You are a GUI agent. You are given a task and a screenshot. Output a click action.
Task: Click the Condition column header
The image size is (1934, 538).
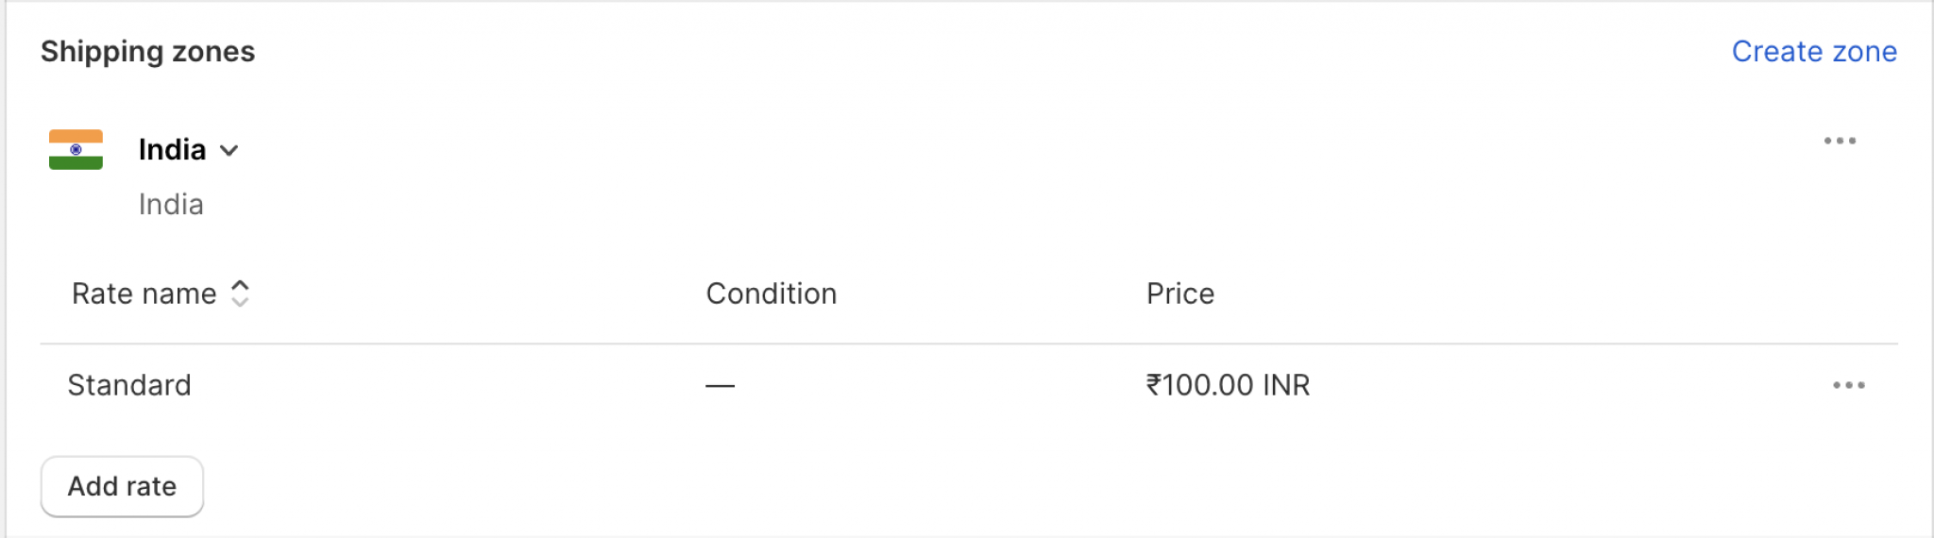coord(771,294)
